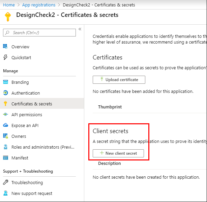The image size is (207, 202).
Task: Click the yellow key icon beside page title
Action: (8, 17)
